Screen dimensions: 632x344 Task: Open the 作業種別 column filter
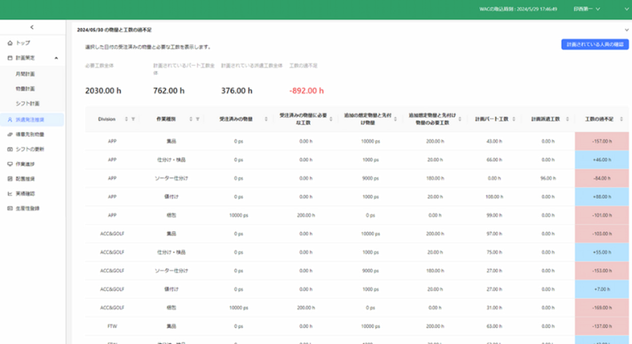pos(197,119)
